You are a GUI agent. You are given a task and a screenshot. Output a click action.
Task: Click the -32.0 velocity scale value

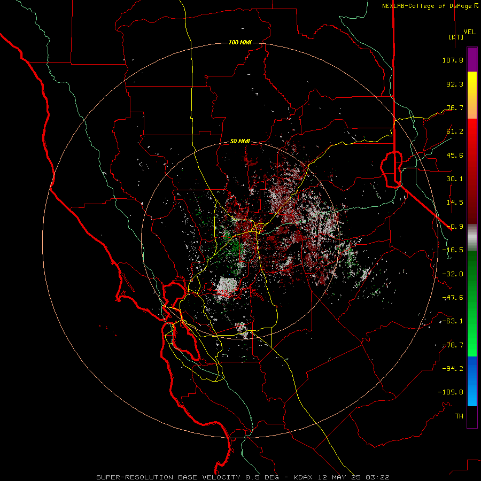(x=453, y=274)
